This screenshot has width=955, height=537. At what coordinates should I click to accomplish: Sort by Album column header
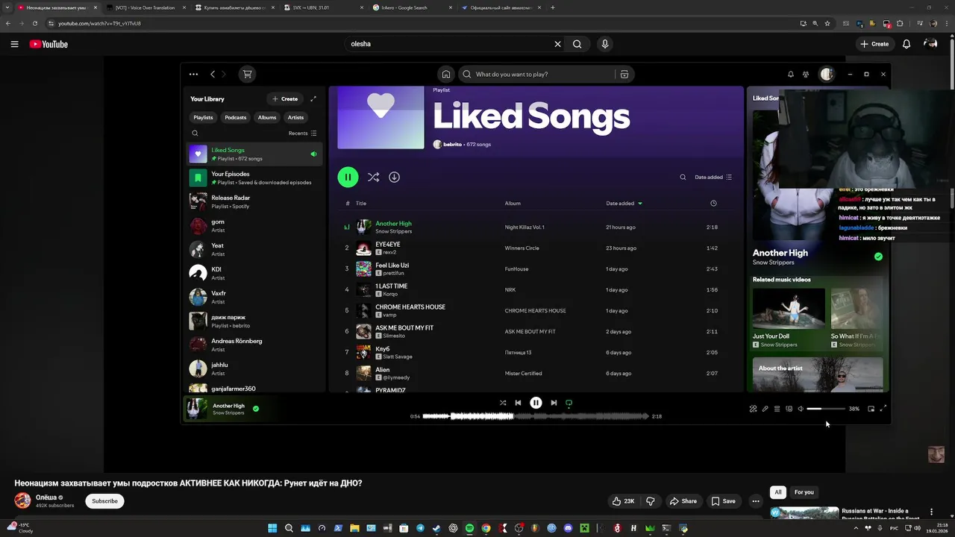tap(513, 203)
